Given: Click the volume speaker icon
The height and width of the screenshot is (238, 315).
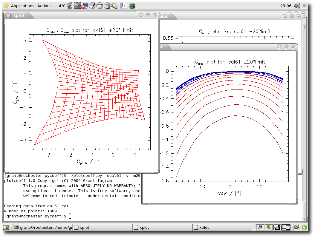Looking at the screenshot, I should click(x=297, y=6).
